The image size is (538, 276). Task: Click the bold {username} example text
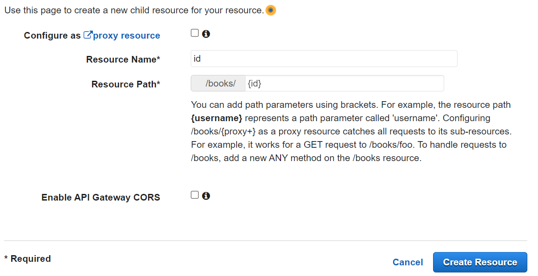(x=217, y=118)
